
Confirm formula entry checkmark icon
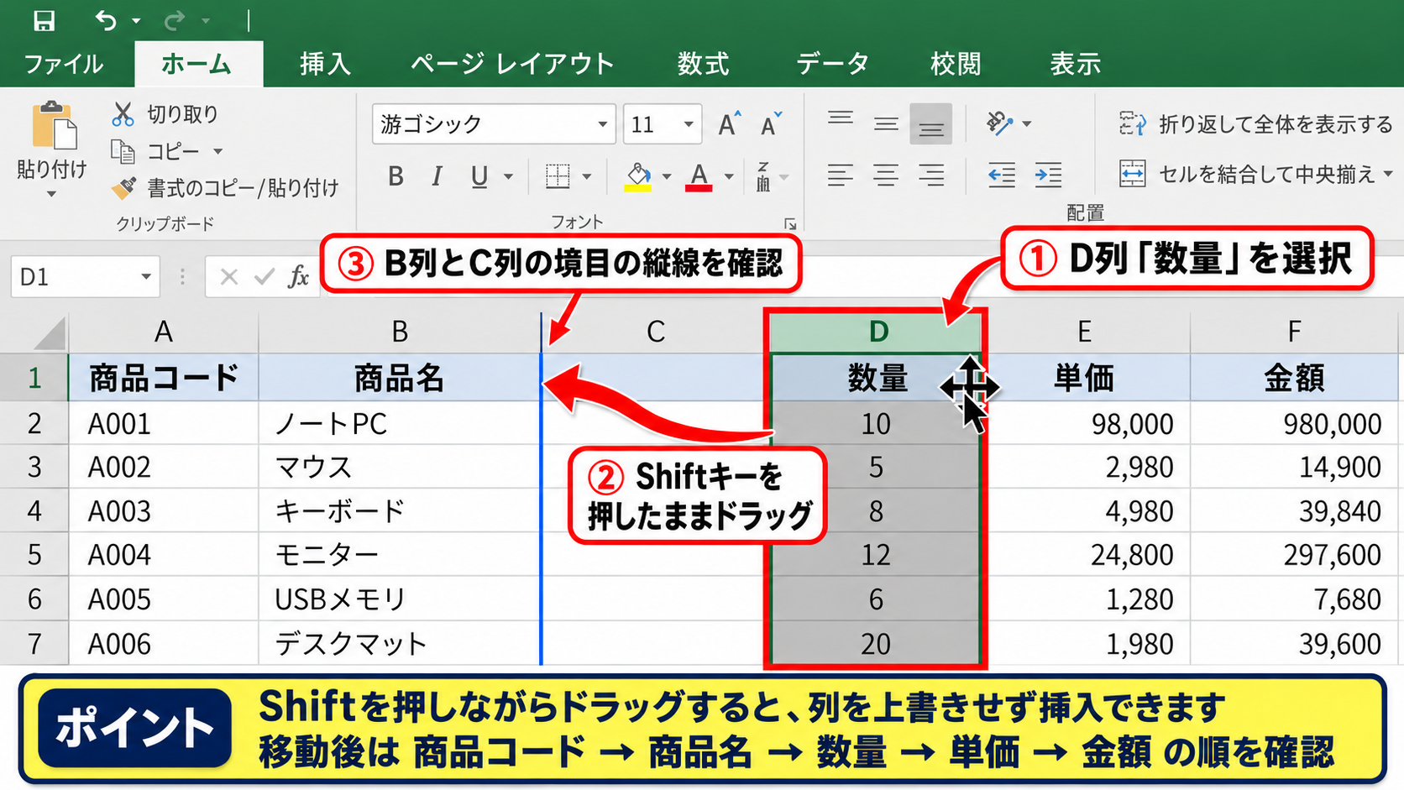[x=265, y=276]
